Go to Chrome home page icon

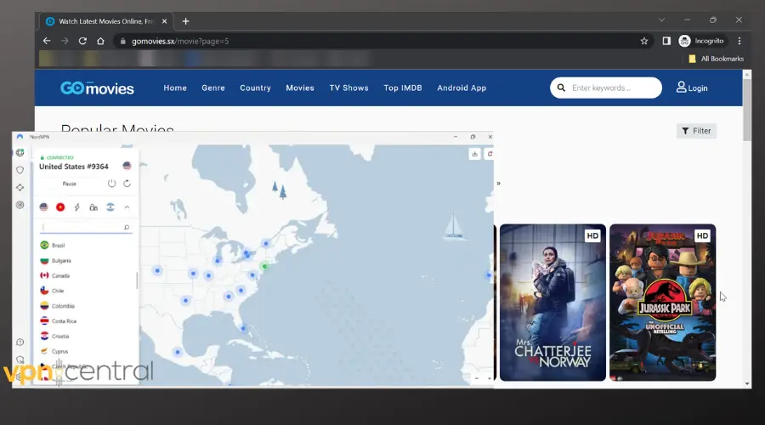point(100,41)
